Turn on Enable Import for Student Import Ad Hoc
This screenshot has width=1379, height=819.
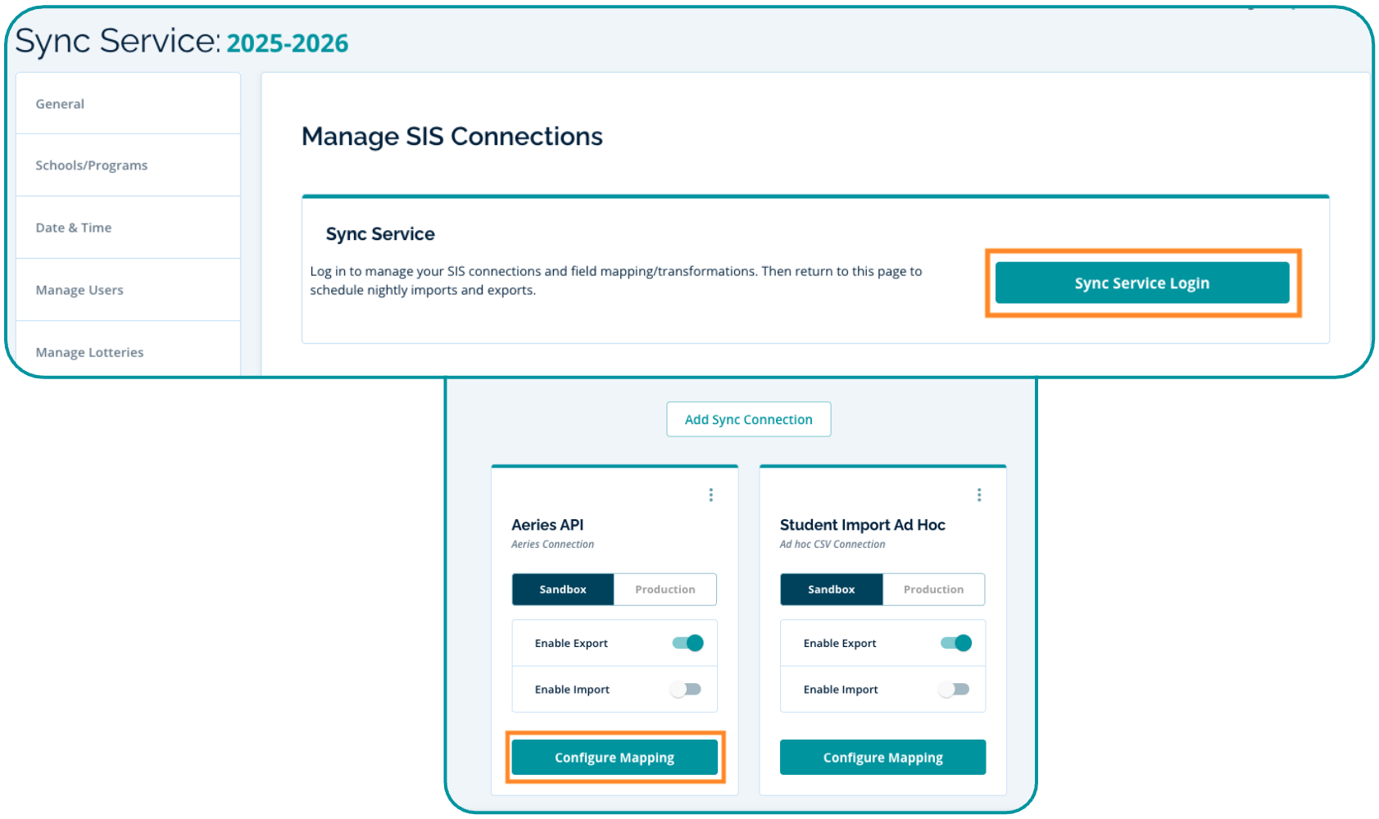955,690
